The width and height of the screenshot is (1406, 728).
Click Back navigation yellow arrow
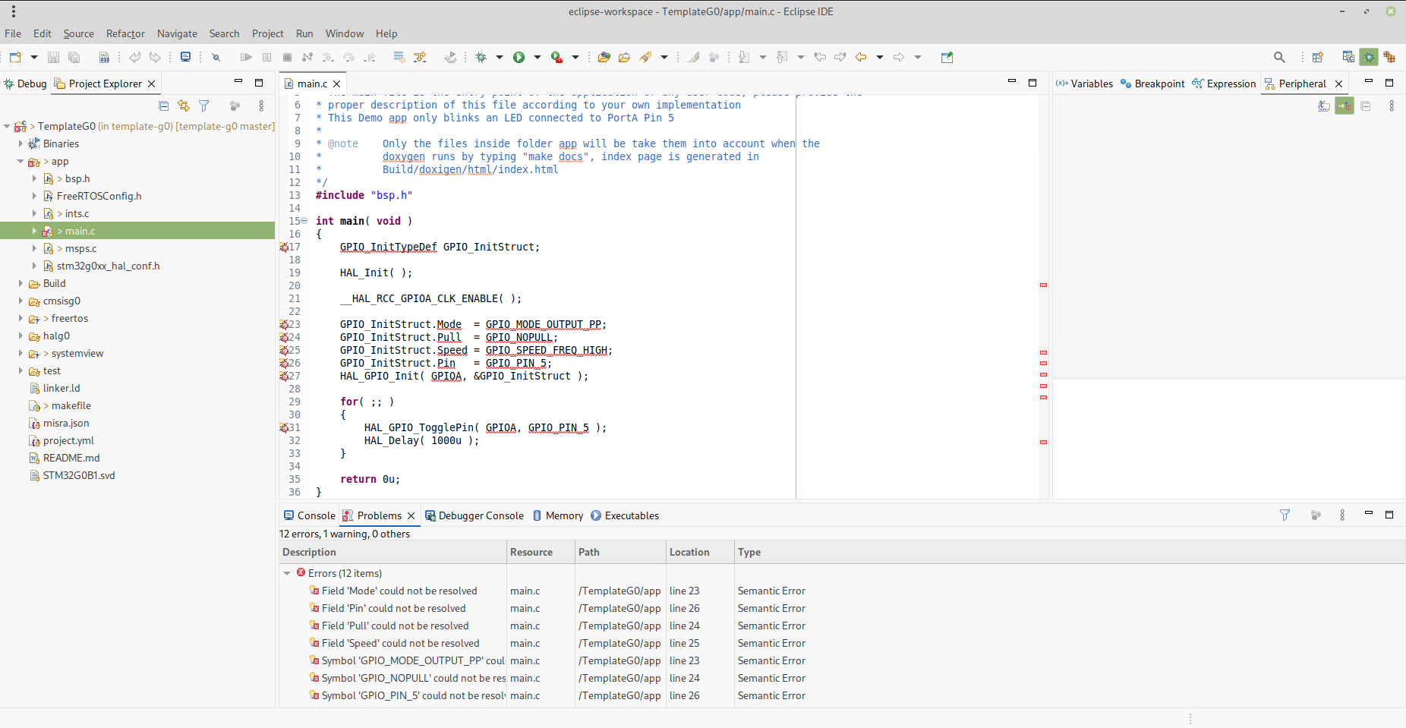coord(861,58)
